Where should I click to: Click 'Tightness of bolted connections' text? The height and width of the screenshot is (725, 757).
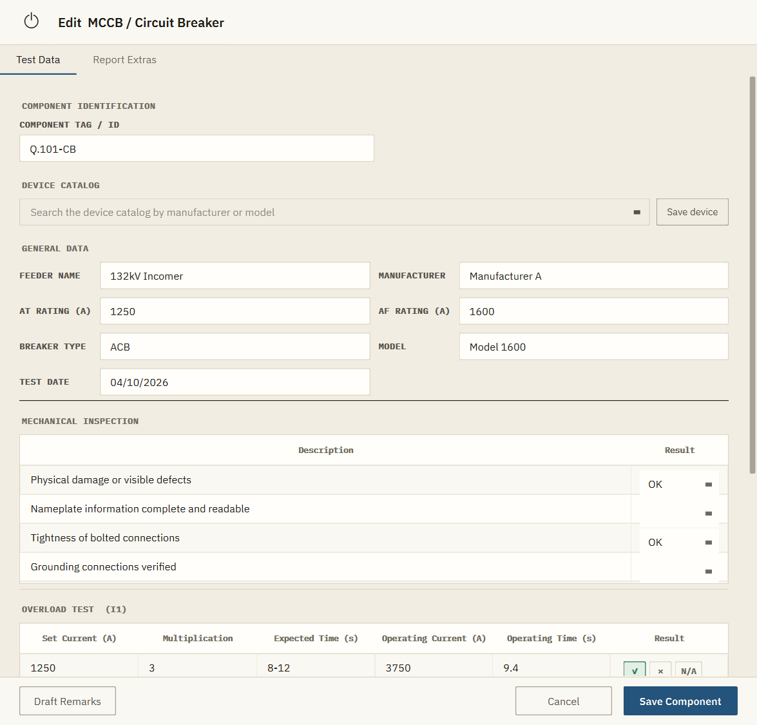click(105, 537)
